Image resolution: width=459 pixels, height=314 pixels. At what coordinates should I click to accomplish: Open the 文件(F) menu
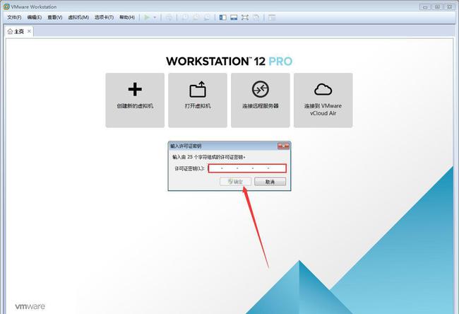pyautogui.click(x=14, y=17)
